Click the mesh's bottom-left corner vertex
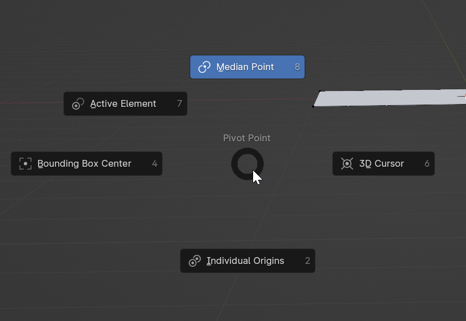The height and width of the screenshot is (321, 466). pos(313,106)
